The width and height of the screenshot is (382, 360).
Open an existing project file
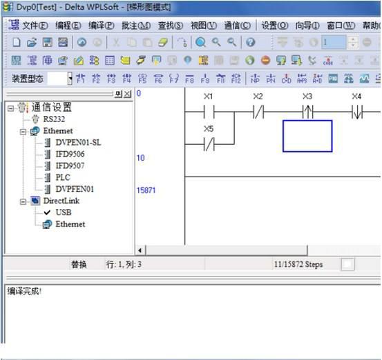(32, 42)
